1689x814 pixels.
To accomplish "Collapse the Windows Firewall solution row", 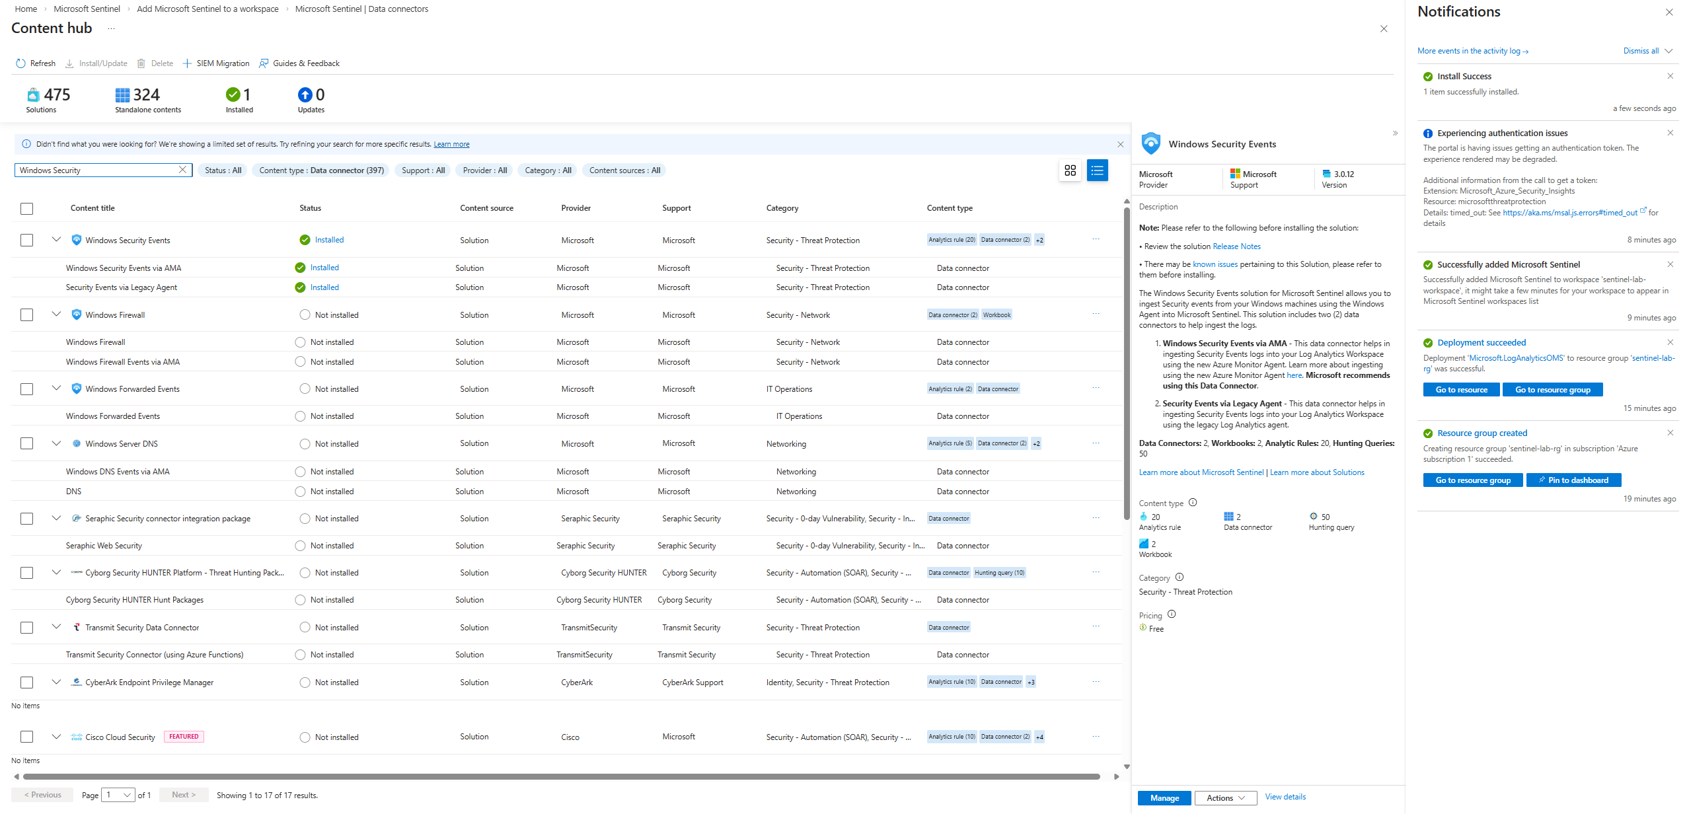I will [x=56, y=314].
